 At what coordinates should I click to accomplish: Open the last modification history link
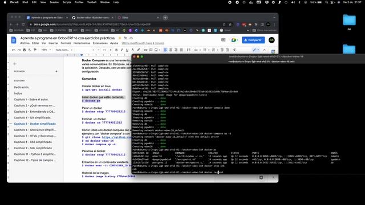(143, 43)
